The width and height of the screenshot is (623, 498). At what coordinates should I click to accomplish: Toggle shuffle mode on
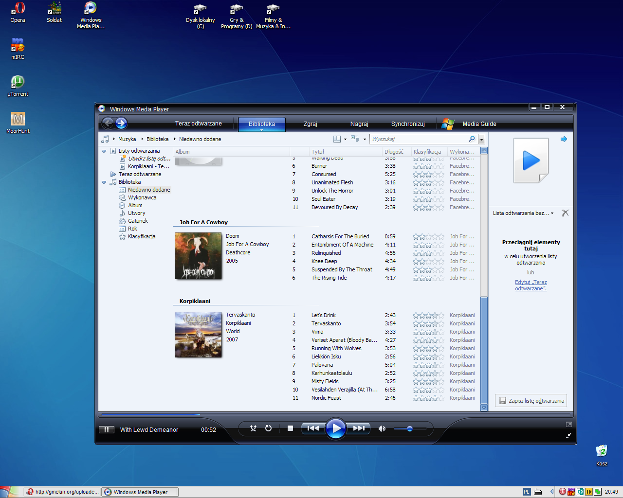[x=253, y=428]
